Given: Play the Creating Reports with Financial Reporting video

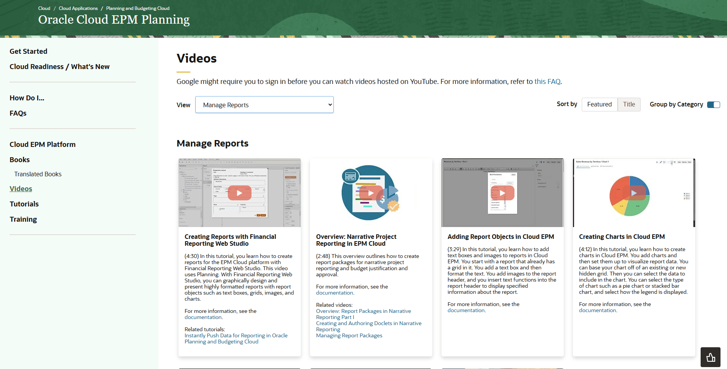Looking at the screenshot, I should (x=240, y=193).
